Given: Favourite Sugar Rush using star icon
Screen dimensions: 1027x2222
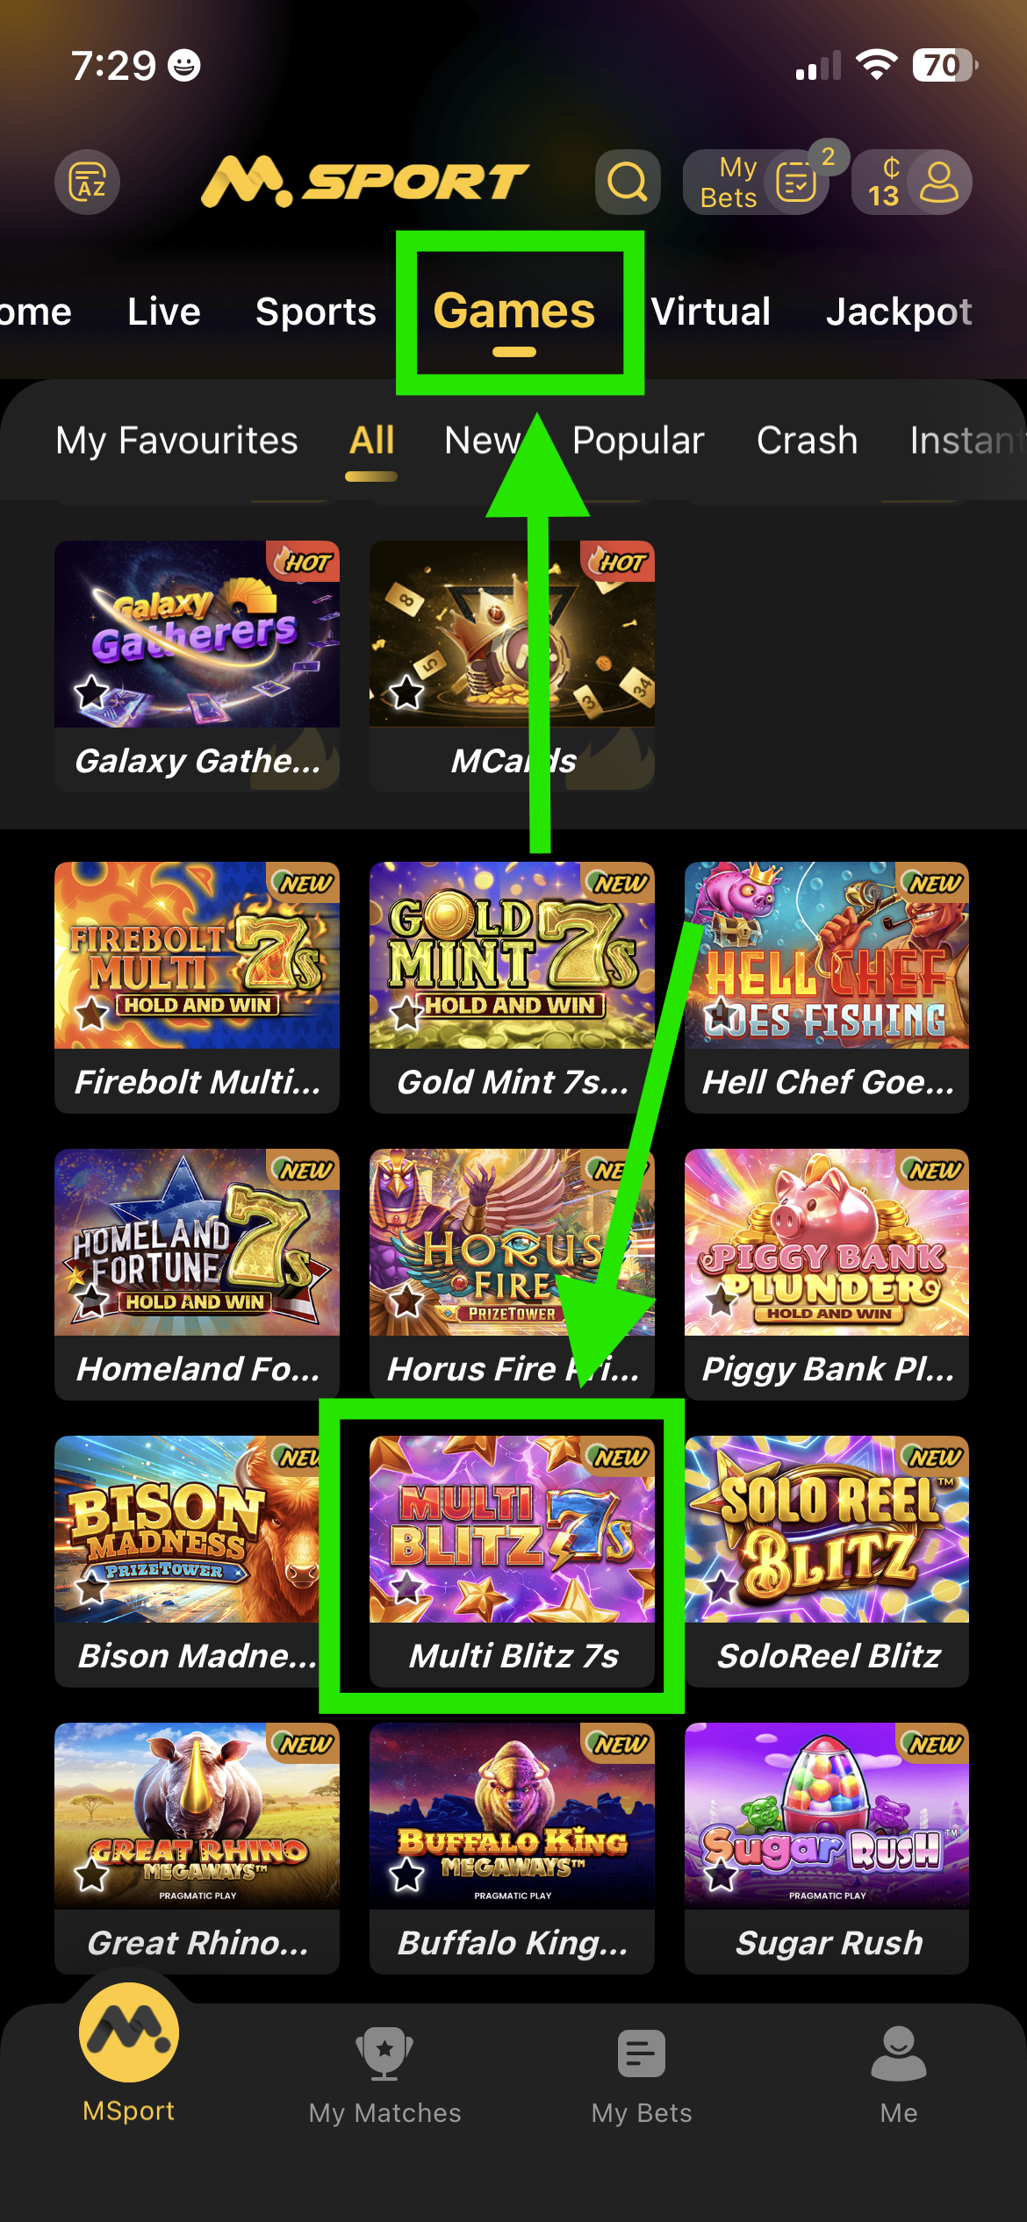Looking at the screenshot, I should pyautogui.click(x=722, y=1875).
